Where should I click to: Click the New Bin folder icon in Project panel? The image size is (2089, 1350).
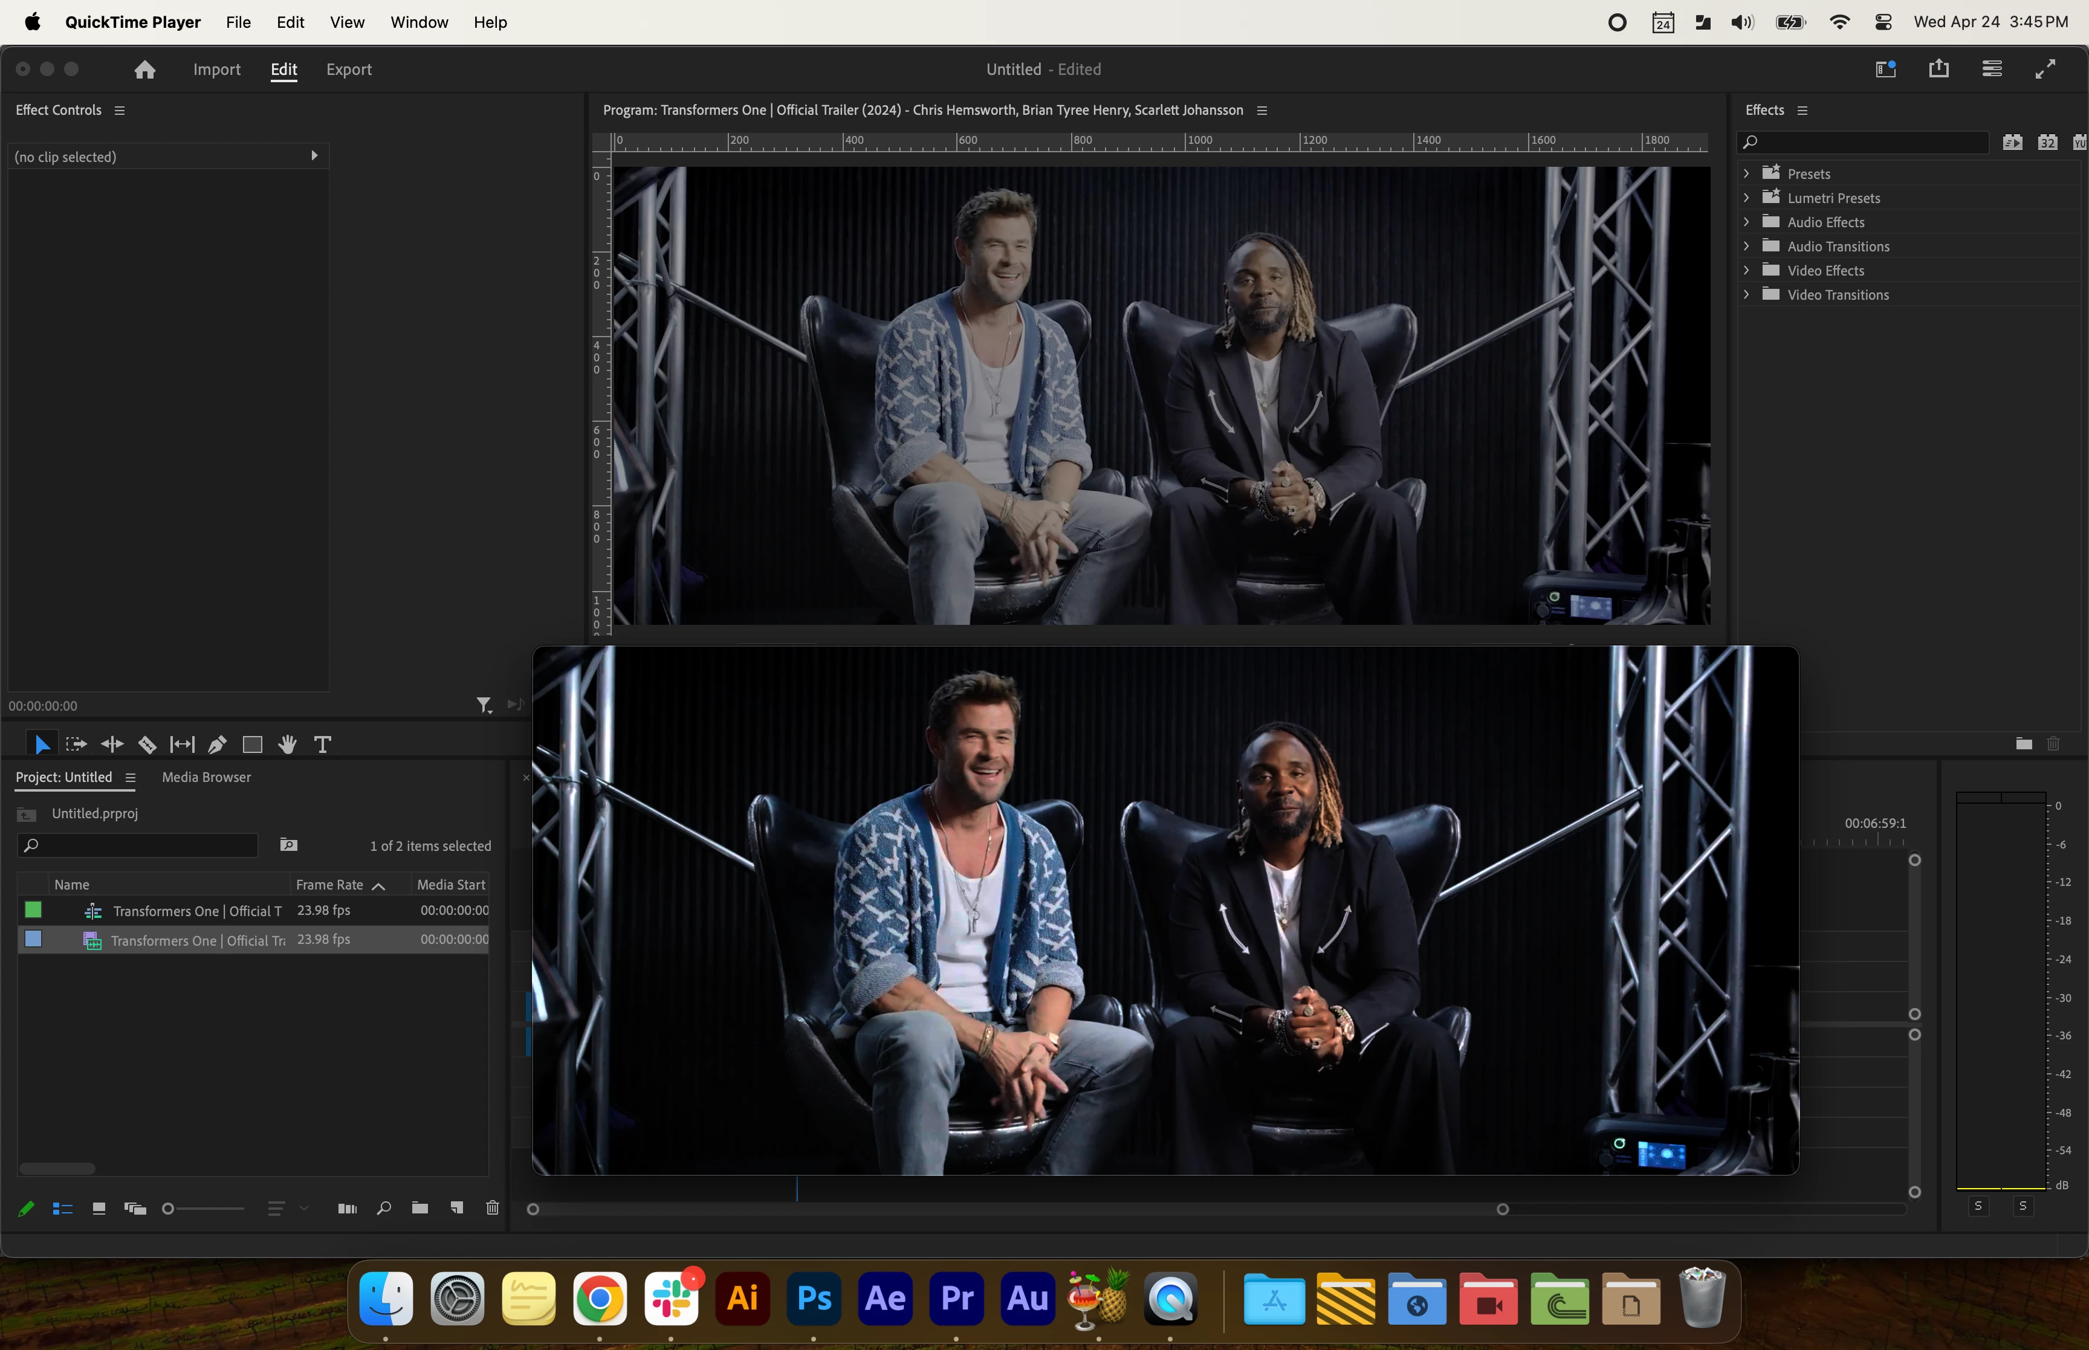click(420, 1208)
